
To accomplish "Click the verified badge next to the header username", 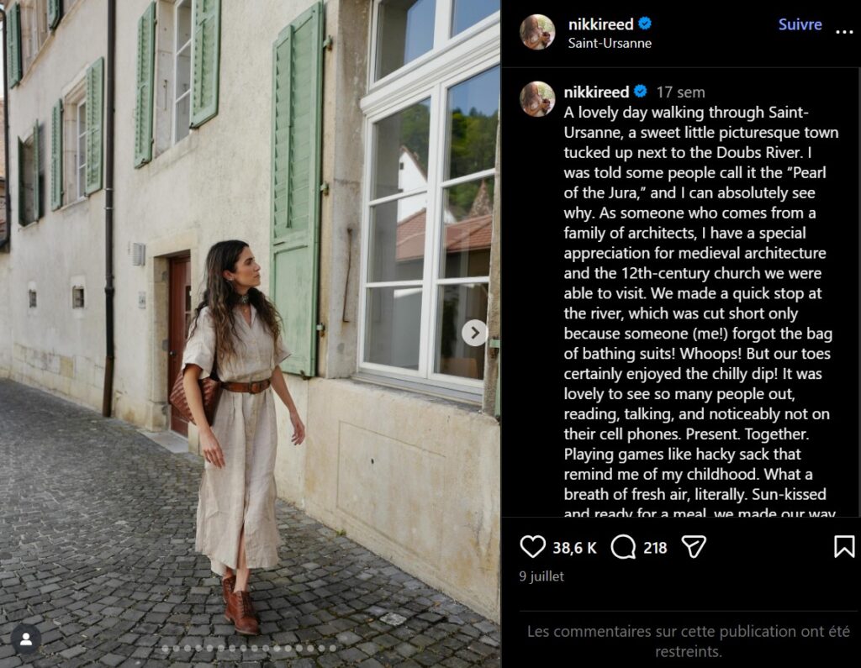I will [645, 24].
